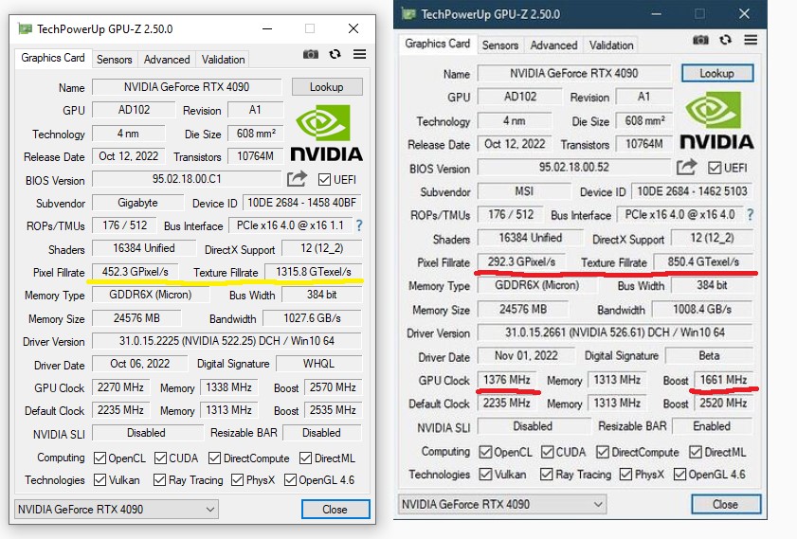
Task: Switch to Sensors tab in left window
Action: (x=115, y=60)
